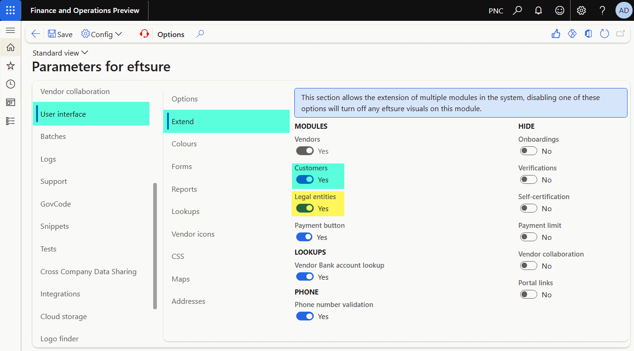Open the search magnifier in top bar
Image resolution: width=634 pixels, height=351 pixels.
pyautogui.click(x=517, y=10)
